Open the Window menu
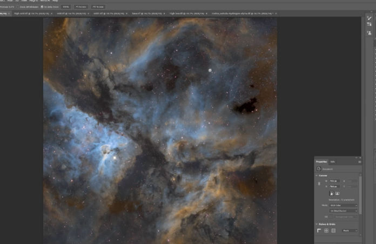Screen dimensions: 376x244 click(45, 1)
